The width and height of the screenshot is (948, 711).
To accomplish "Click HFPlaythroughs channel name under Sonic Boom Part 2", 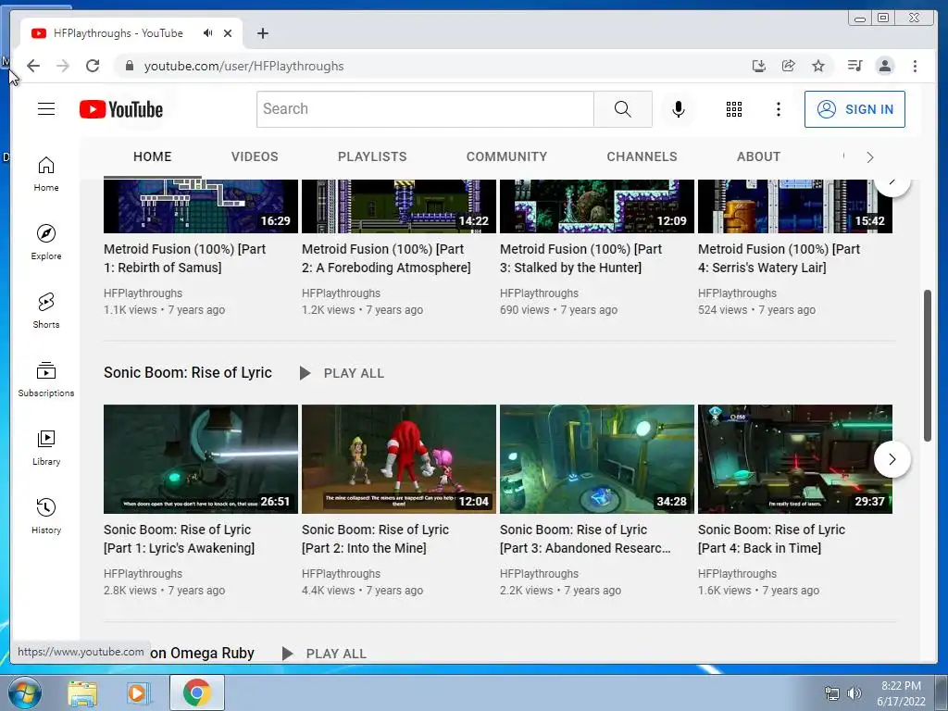I will pos(341,573).
